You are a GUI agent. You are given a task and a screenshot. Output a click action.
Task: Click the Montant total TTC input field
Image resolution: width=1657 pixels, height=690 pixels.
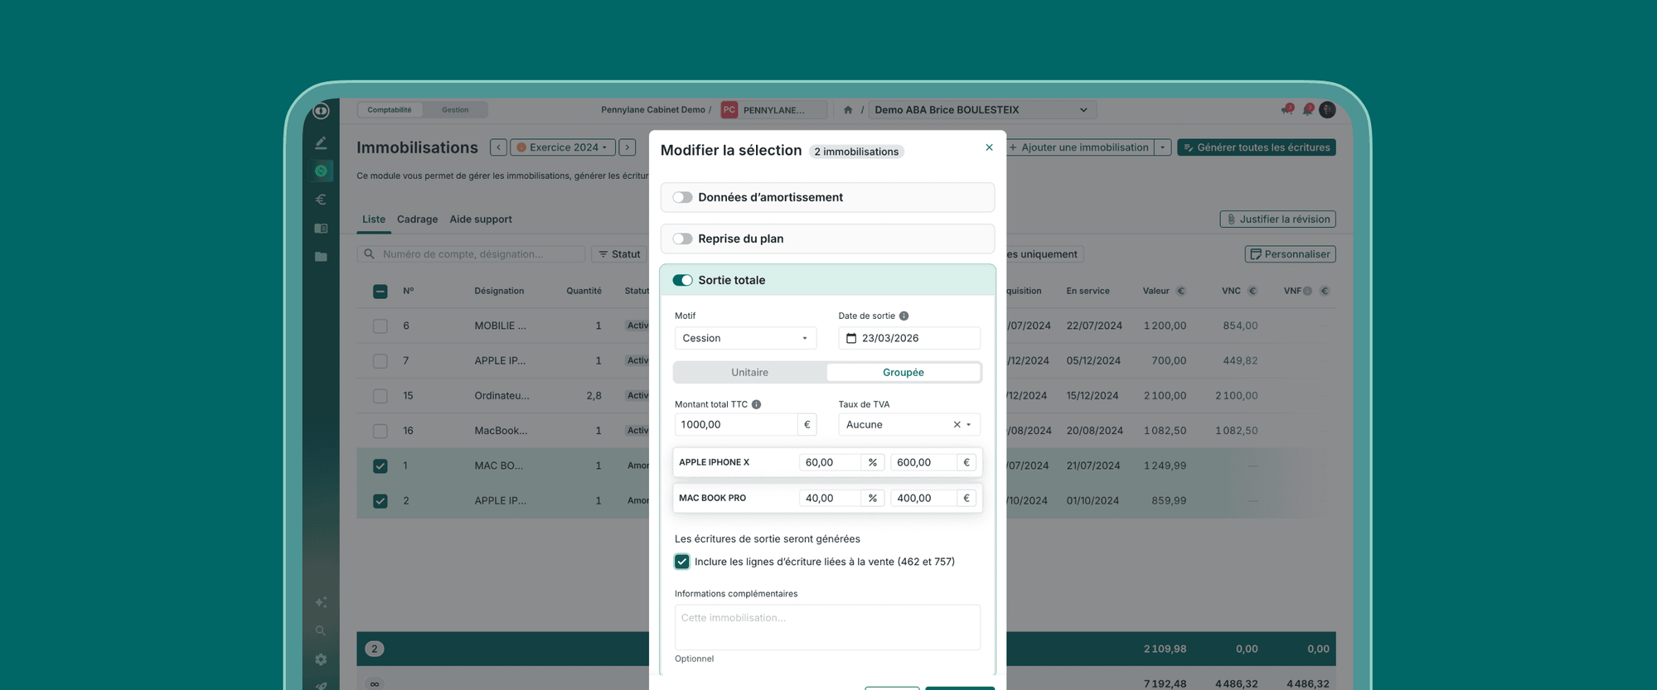(x=736, y=425)
